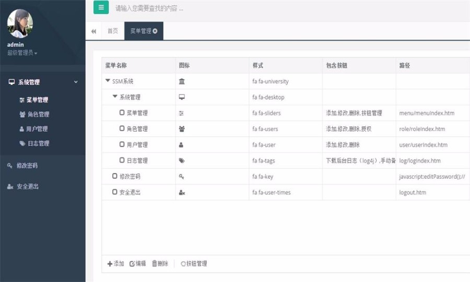The height and width of the screenshot is (282, 470).
Task: Switch to the 首页 tab
Action: pyautogui.click(x=113, y=31)
